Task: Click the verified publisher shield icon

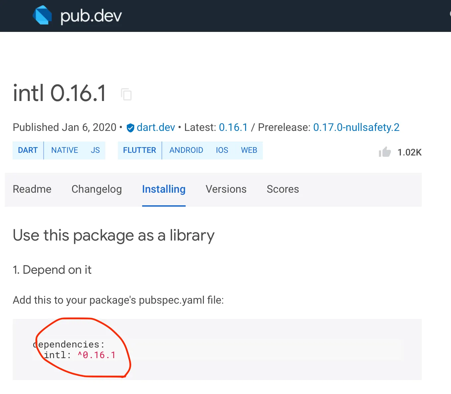Action: pos(131,128)
